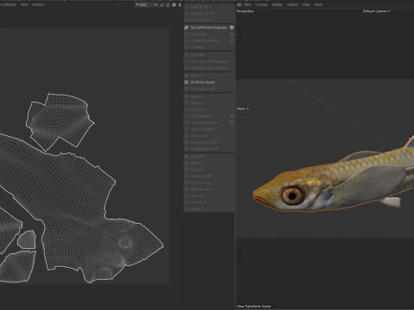Viewport: 414px width, 310px height.
Task: Open the Paint menu in UV editor
Action: (x=24, y=4)
